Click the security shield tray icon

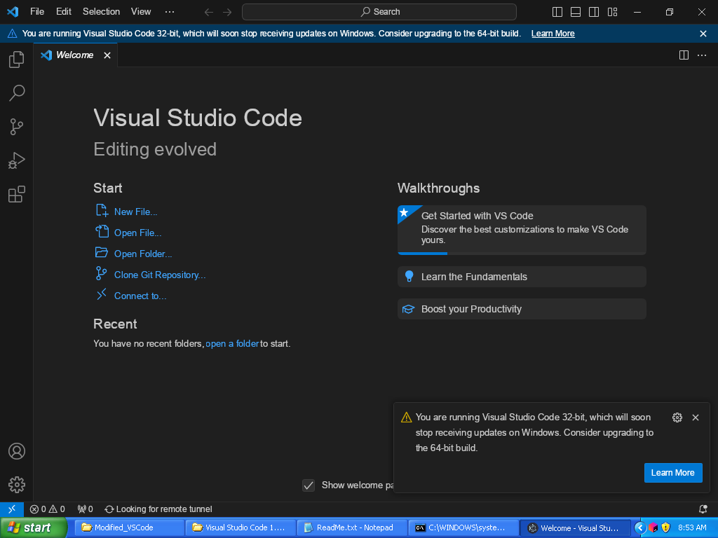coord(666,527)
